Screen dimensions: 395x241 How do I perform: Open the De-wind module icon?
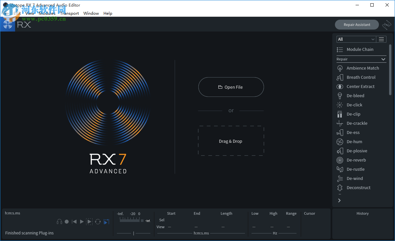click(340, 179)
